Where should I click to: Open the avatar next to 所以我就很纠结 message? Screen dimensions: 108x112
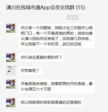pos(11,103)
